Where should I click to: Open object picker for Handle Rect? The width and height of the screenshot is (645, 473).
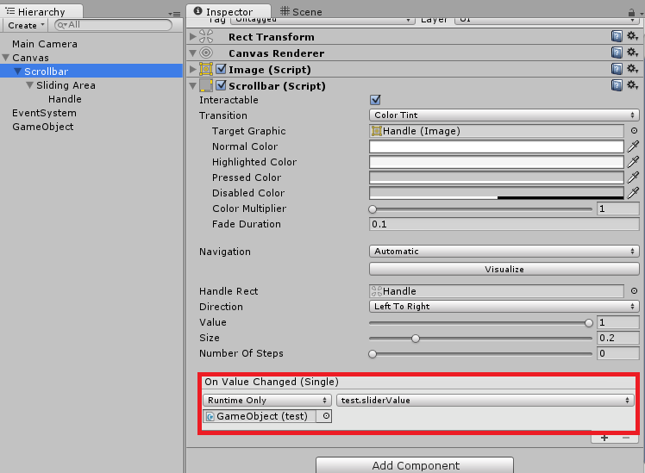(634, 291)
